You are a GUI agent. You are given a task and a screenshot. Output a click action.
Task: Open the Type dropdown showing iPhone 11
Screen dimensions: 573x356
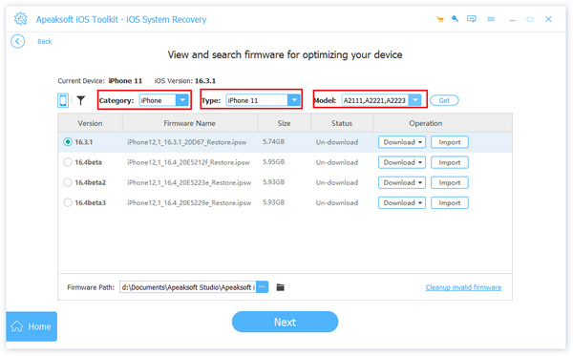(x=263, y=100)
